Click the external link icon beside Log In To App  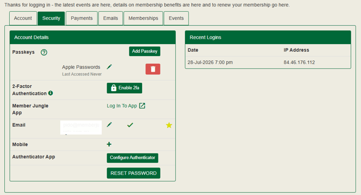(x=142, y=106)
